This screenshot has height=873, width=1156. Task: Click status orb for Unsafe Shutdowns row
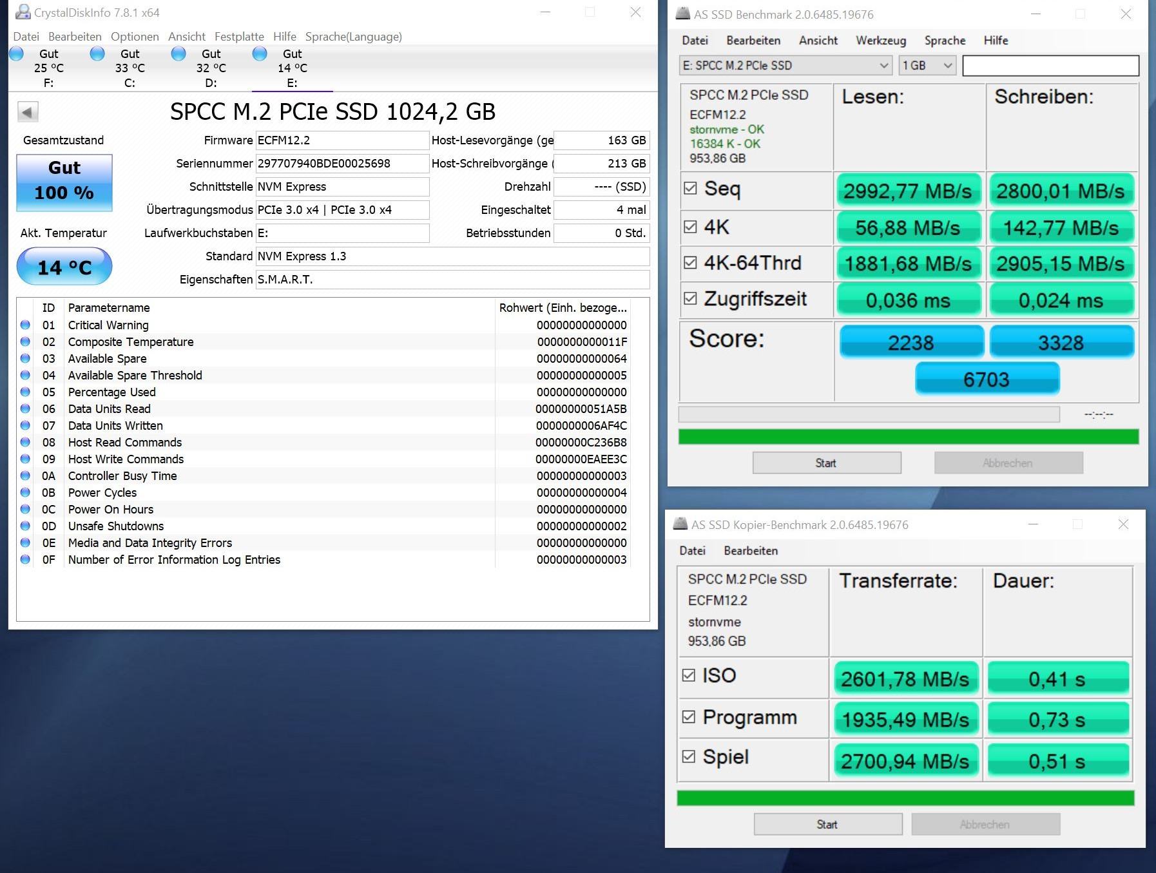25,526
